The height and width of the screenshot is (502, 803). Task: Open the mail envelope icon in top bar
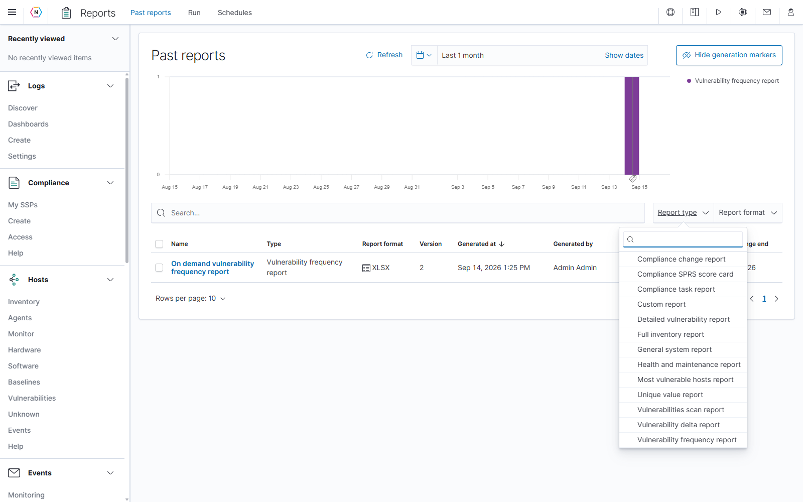point(767,12)
